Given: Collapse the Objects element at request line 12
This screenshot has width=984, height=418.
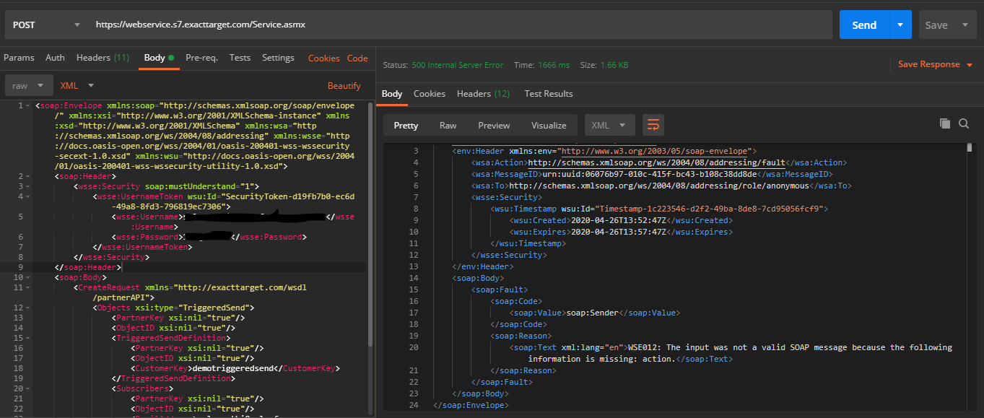Looking at the screenshot, I should 30,308.
